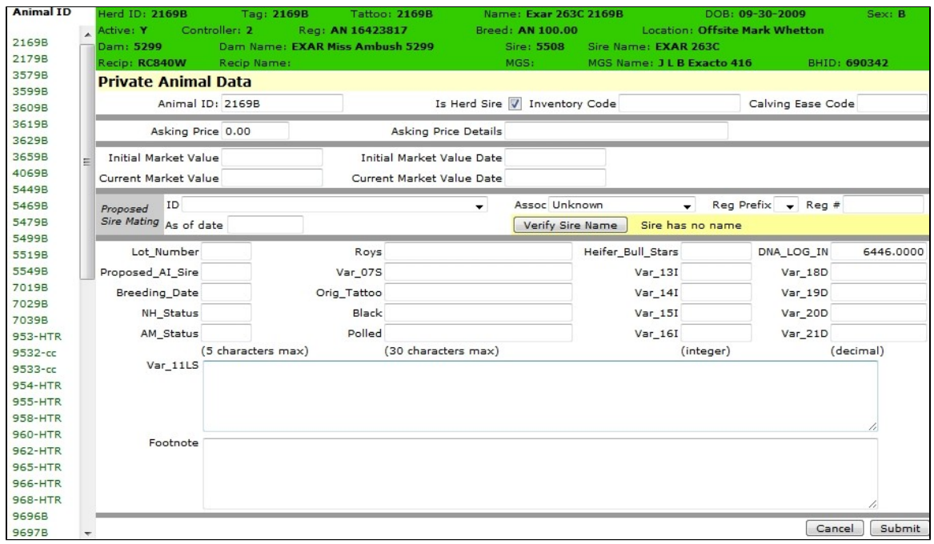The image size is (934, 544).
Task: Select animal 958-HTR in the list
Action: click(37, 418)
